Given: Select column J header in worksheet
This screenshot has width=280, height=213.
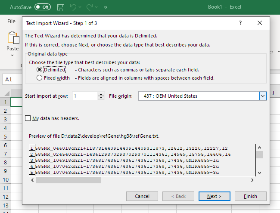Looking at the screenshot, I should (x=273, y=93).
